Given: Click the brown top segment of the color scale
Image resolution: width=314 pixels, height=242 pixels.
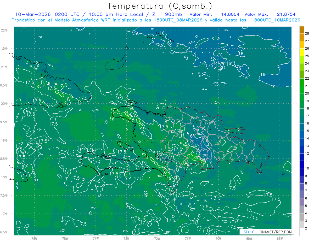Looking at the screenshot, I should point(302,29).
